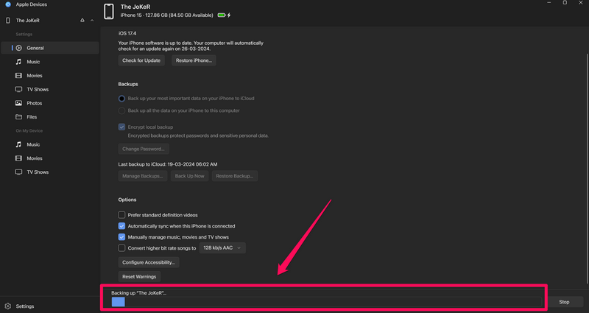The height and width of the screenshot is (313, 589).
Task: Click the Music note icon under Settings
Action: point(18,62)
